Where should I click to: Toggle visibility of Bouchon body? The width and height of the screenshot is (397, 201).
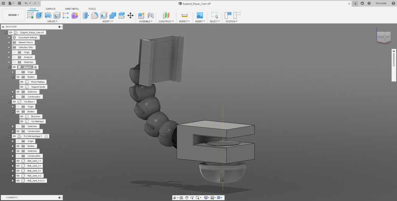pyautogui.click(x=22, y=117)
